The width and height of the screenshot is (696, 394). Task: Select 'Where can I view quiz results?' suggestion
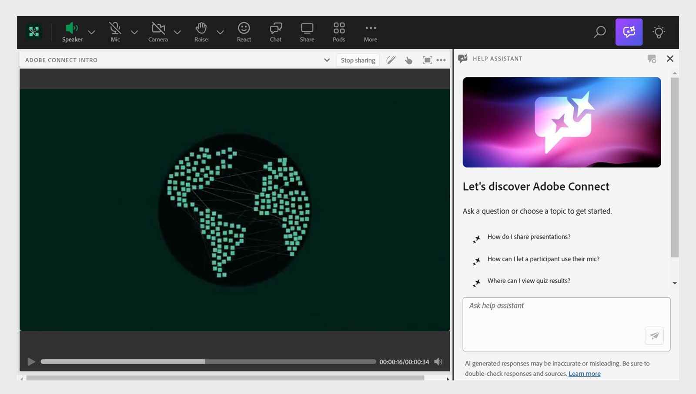(x=529, y=281)
